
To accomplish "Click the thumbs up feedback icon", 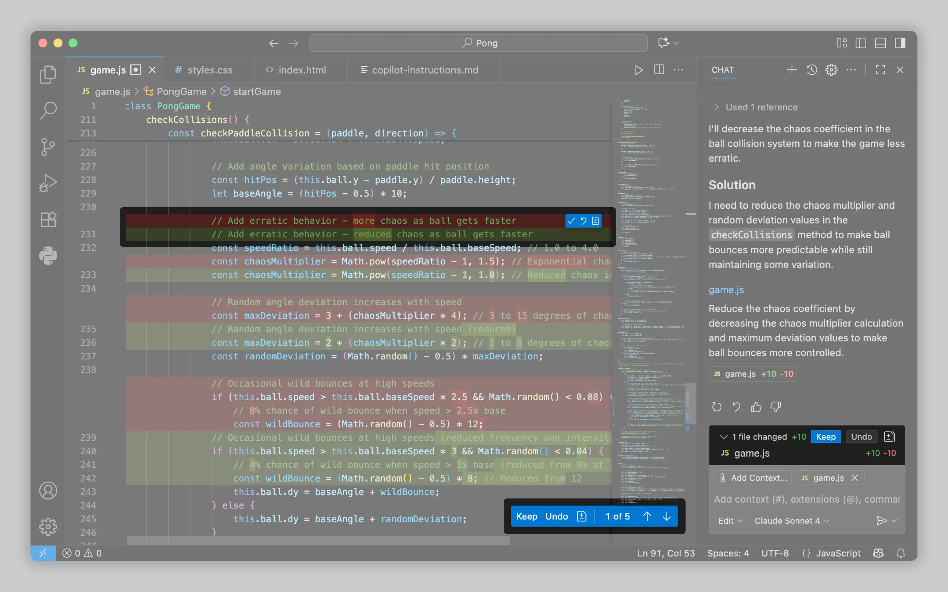I will [756, 407].
